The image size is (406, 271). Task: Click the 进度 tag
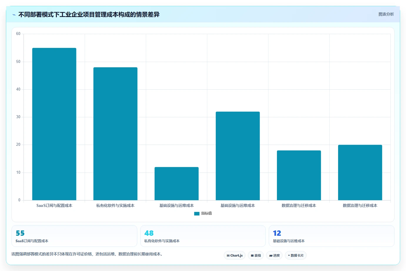[274, 255]
